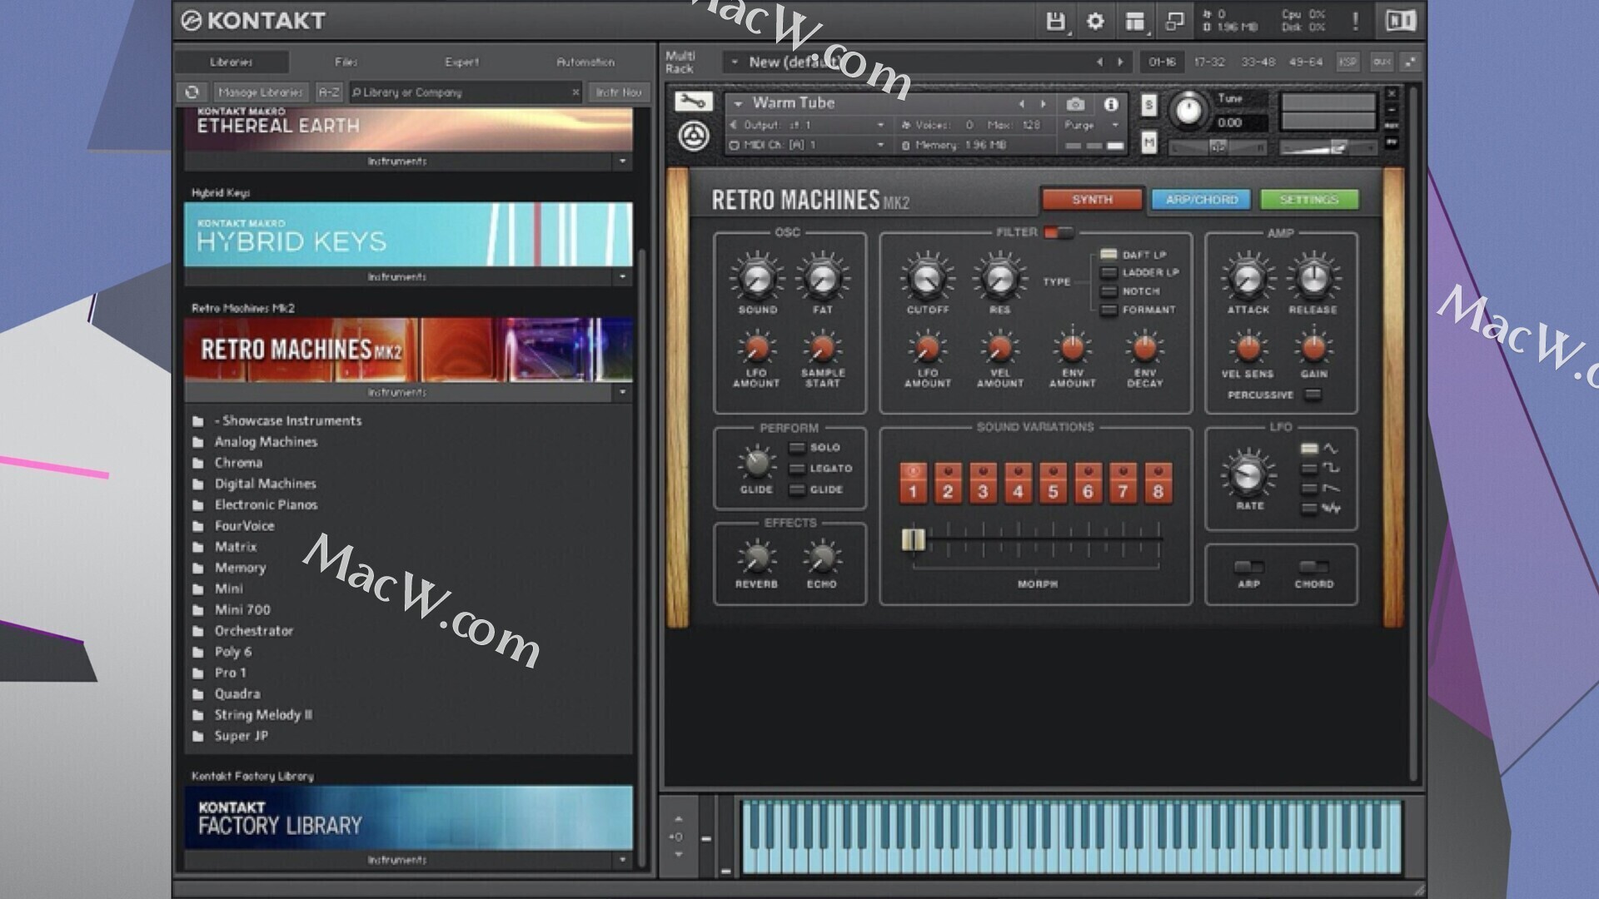1599x899 pixels.
Task: Open the Super JP folder
Action: point(241,736)
